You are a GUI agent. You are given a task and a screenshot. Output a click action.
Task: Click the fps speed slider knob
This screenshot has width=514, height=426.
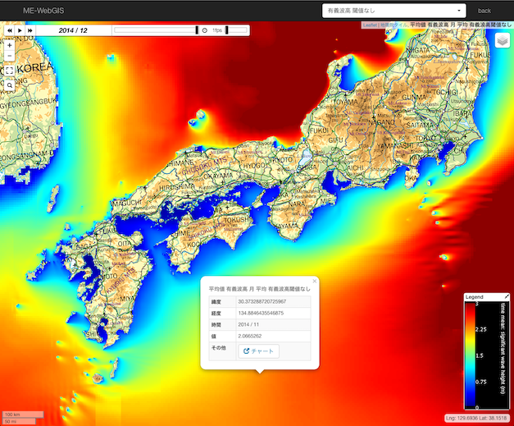[x=226, y=30]
